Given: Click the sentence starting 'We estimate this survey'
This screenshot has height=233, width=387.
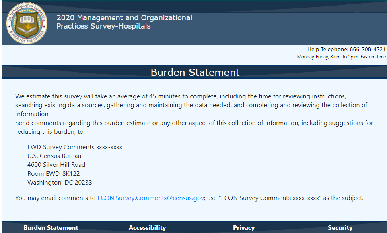Looking at the screenshot, I should tap(191, 105).
